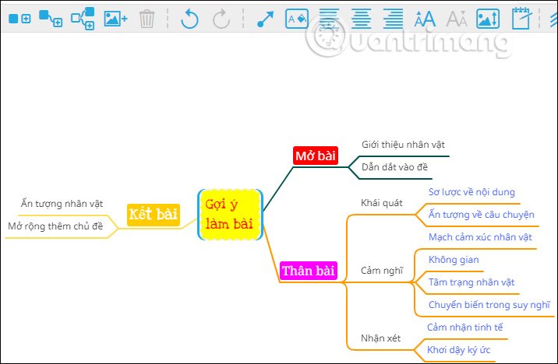Select the Tâm trạng nhân vật node
The image size is (558, 364).
tap(471, 282)
